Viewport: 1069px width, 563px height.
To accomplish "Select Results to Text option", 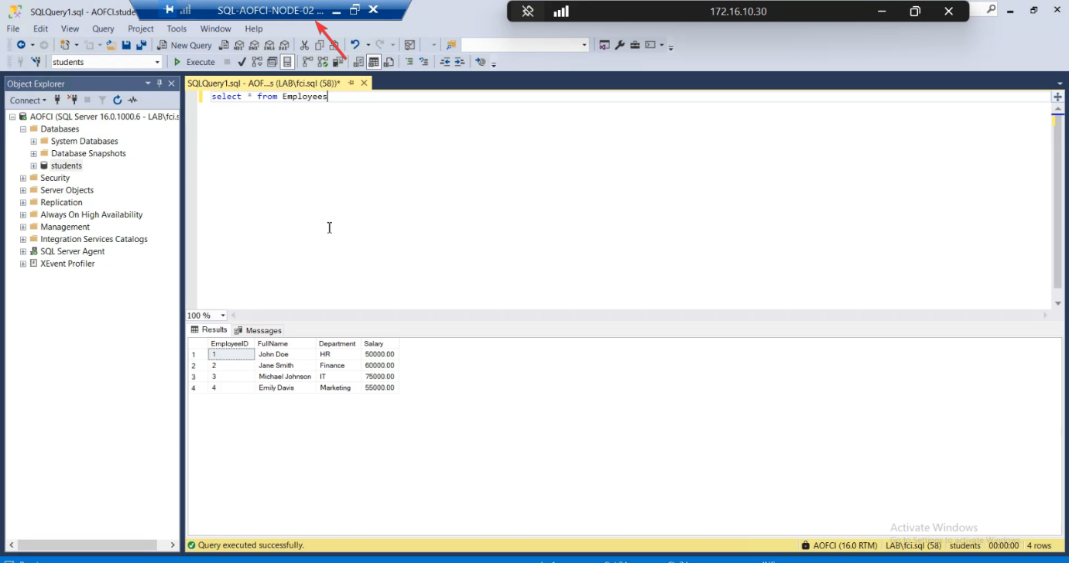I will click(x=358, y=62).
